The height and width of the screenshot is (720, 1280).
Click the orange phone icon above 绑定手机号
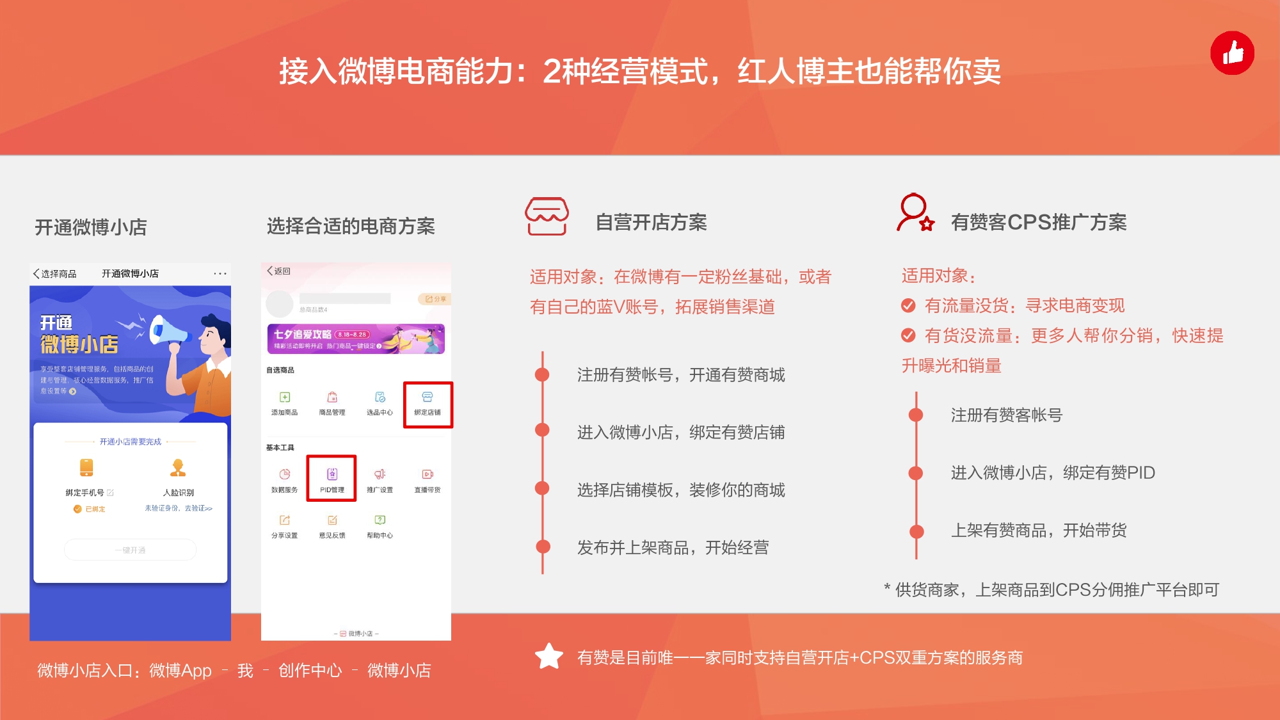coord(86,468)
